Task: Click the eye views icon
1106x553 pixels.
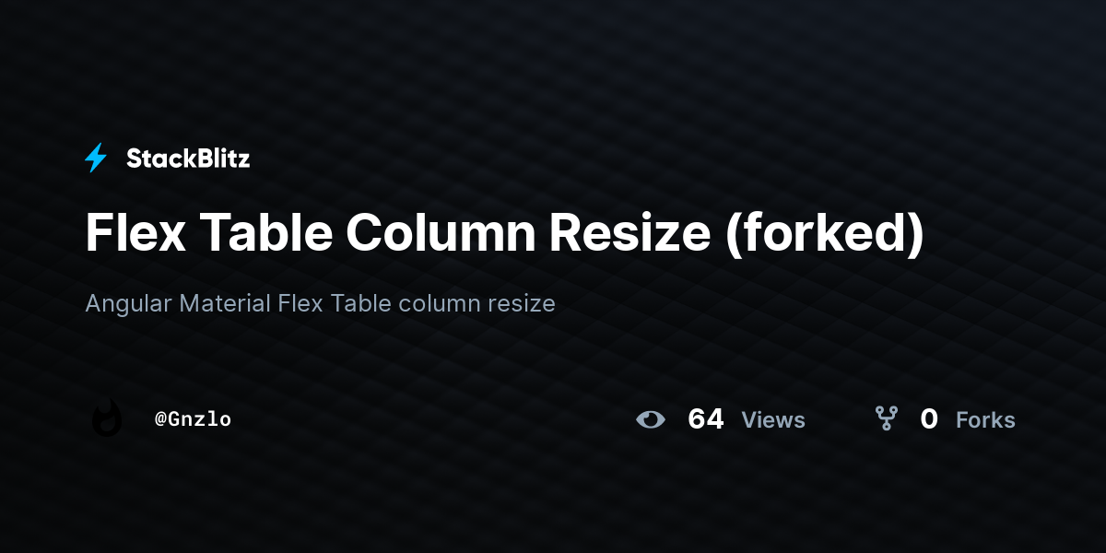Action: click(x=650, y=419)
